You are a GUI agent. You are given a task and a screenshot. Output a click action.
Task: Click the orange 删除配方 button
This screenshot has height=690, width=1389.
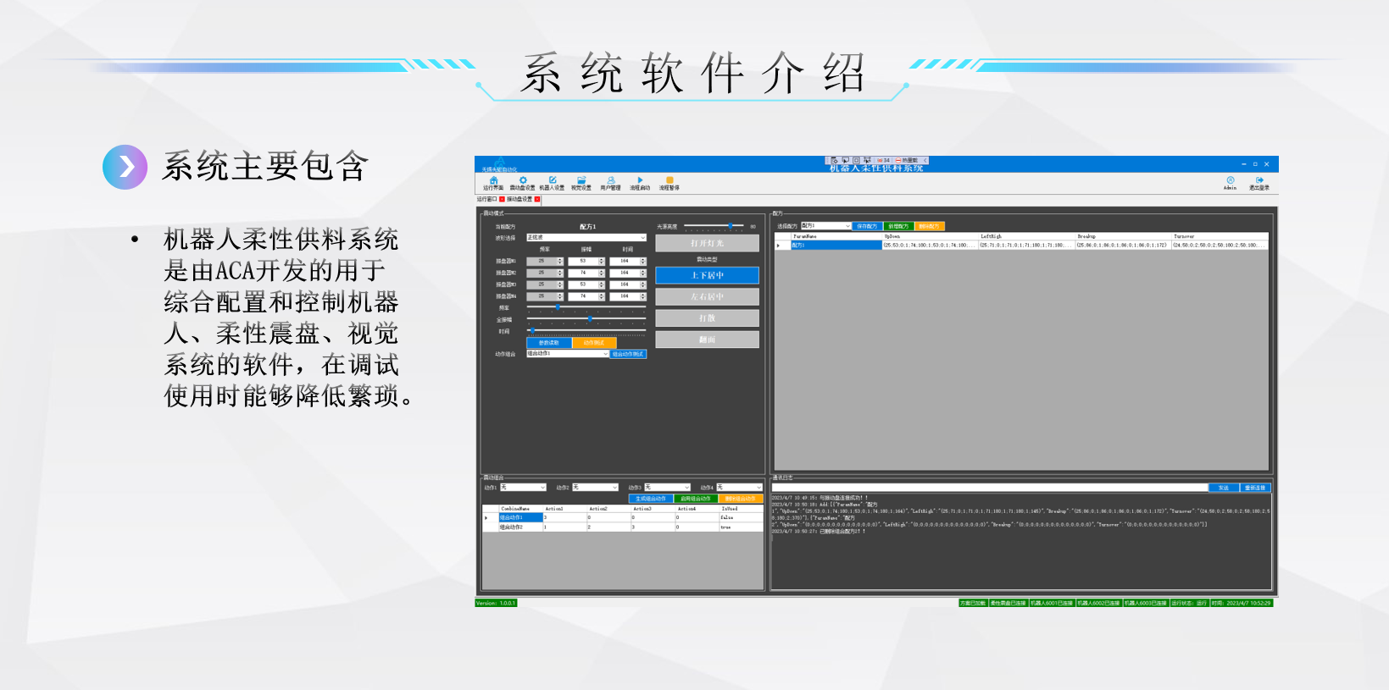(x=930, y=226)
